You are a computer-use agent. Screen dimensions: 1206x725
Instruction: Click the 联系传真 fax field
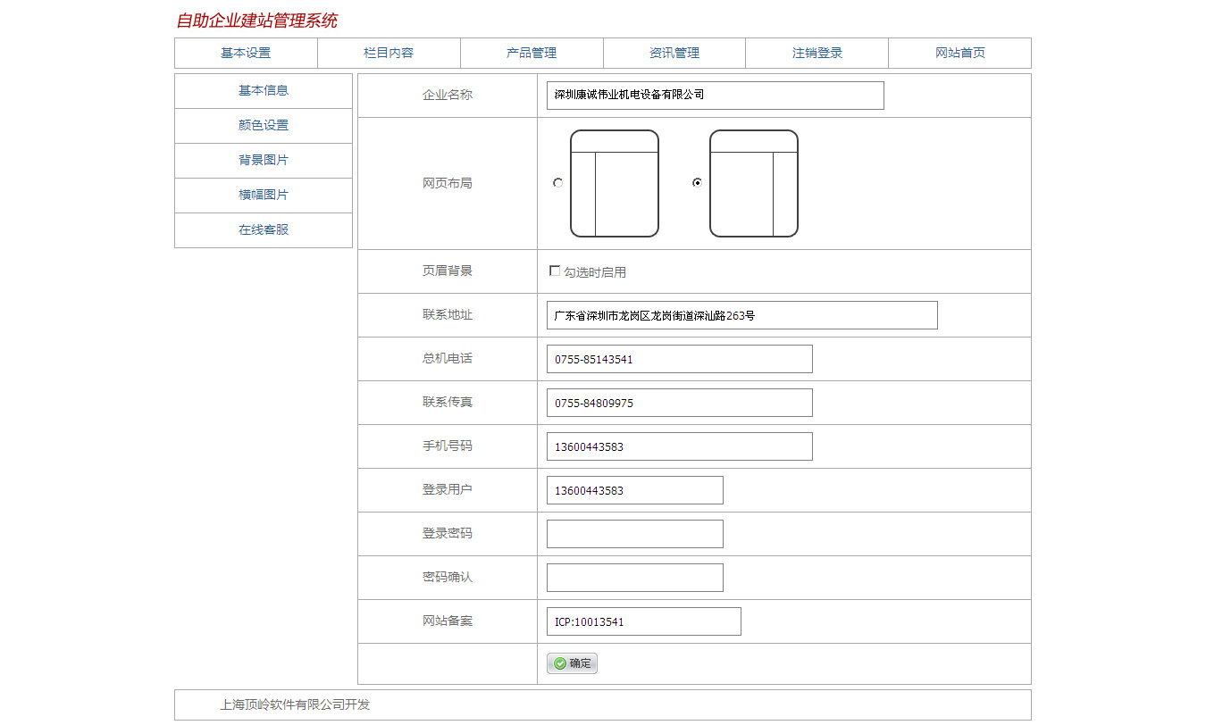click(680, 403)
